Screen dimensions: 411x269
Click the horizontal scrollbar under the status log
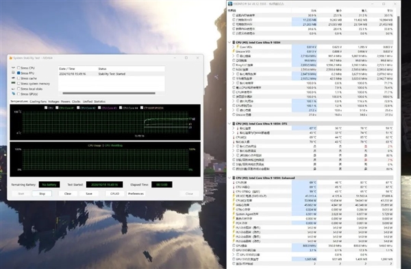tap(109, 93)
